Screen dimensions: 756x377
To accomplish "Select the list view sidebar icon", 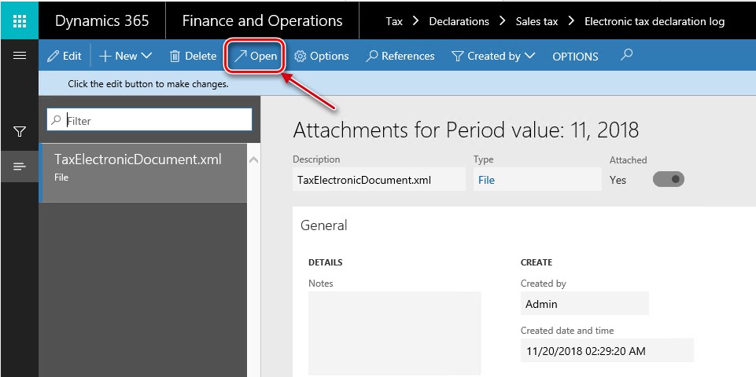I will pos(20,167).
